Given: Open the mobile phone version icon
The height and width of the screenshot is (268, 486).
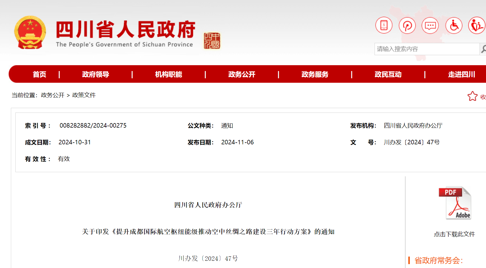Looking at the screenshot, I should click(x=384, y=25).
